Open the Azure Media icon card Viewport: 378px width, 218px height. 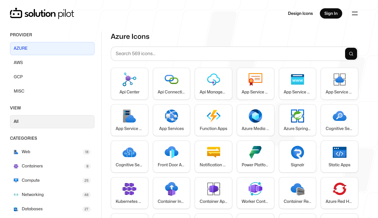point(255,120)
